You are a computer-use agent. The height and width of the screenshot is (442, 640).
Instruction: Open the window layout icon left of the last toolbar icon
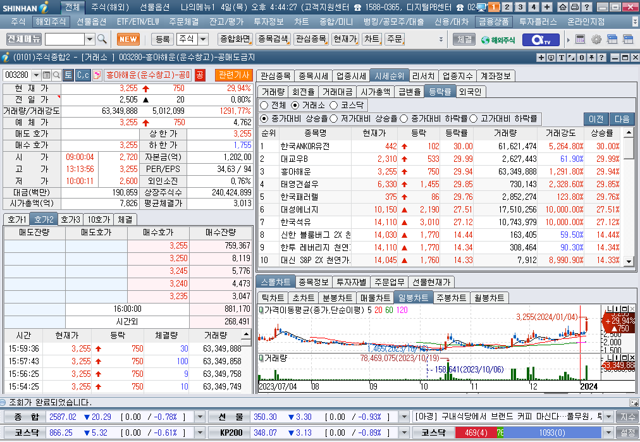612,39
